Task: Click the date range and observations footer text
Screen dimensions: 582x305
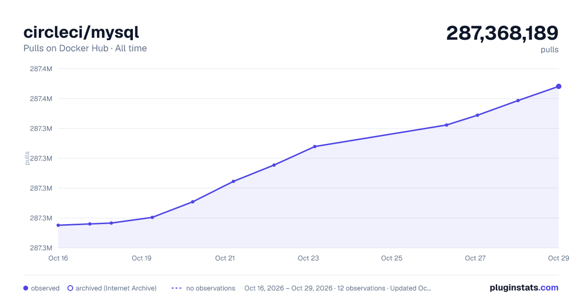Action: (x=338, y=288)
